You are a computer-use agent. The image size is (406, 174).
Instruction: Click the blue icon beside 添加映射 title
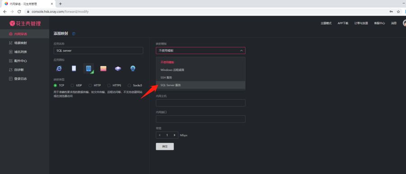pyautogui.click(x=74, y=34)
